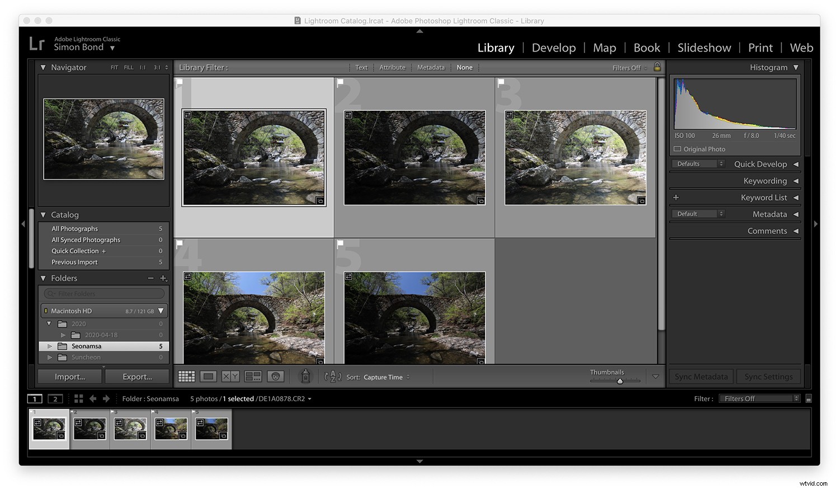
Task: Select the Grid view icon
Action: (x=186, y=376)
